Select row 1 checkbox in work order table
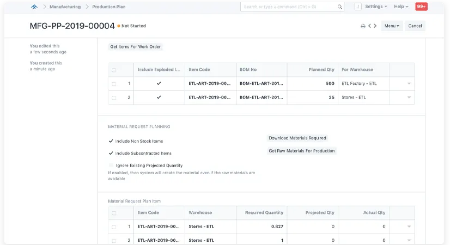 [x=114, y=84]
